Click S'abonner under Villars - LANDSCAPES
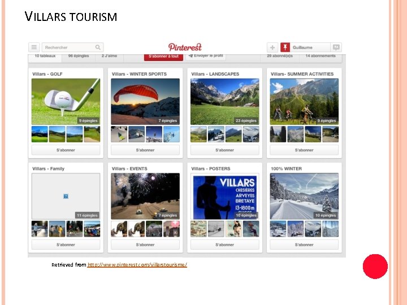The width and height of the screenshot is (407, 305). [224, 150]
